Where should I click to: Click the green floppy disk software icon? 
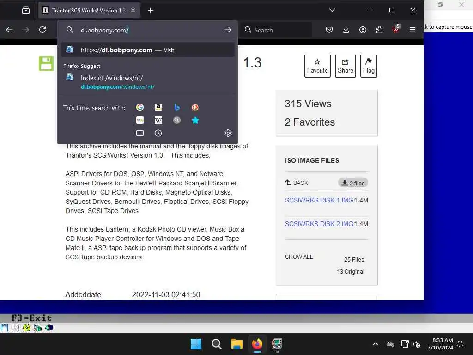[x=46, y=63]
